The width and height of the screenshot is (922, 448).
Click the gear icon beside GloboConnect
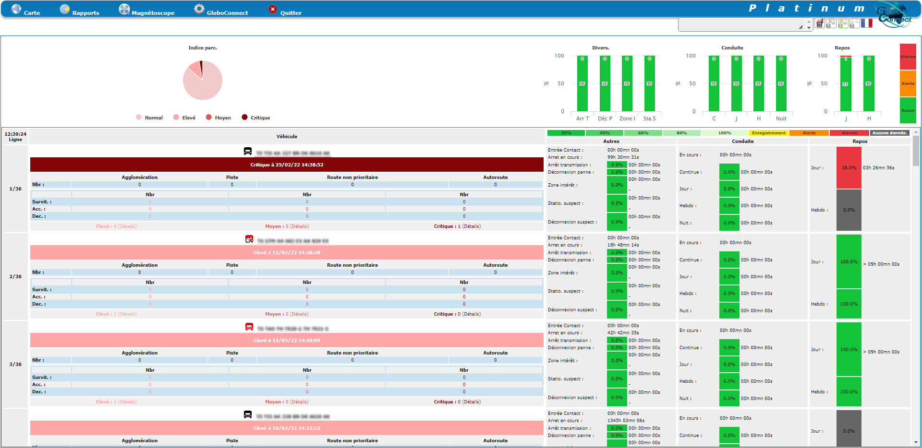coord(199,9)
